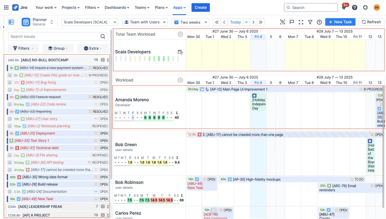
Task: Expand the [ABU-12] Create FAQ guide issue
Action: click(x=9, y=75)
